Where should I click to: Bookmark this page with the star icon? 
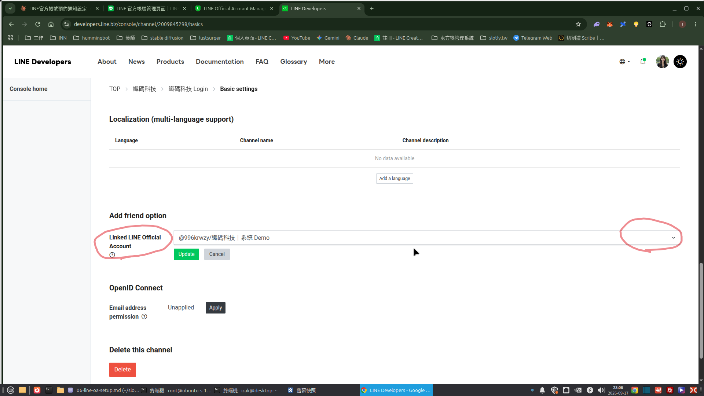[578, 24]
